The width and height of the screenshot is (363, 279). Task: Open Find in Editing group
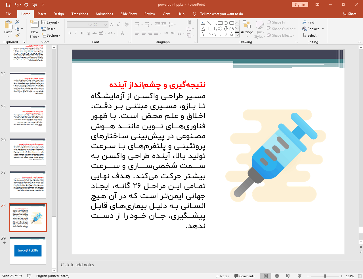309,22
